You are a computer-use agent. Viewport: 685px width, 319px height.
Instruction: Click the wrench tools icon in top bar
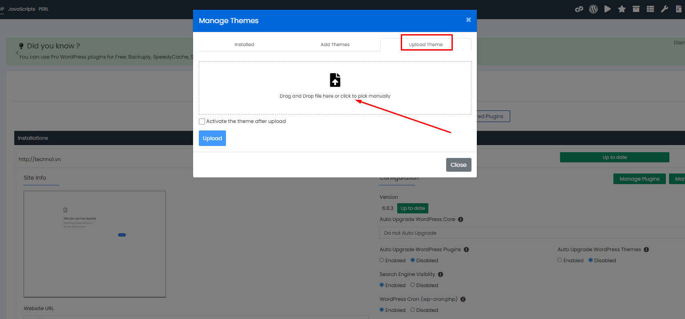point(665,9)
